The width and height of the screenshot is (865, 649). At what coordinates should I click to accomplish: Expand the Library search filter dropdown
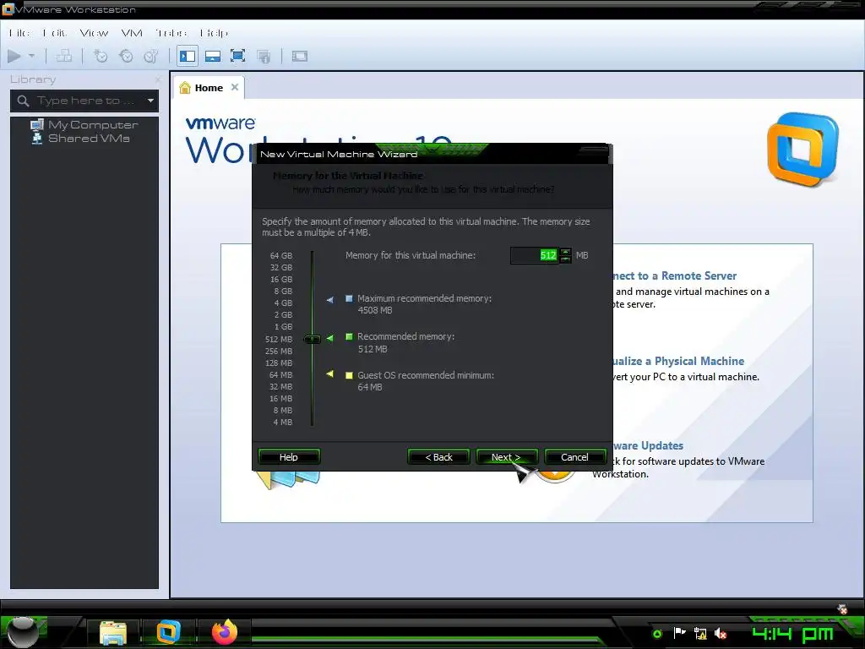click(150, 101)
